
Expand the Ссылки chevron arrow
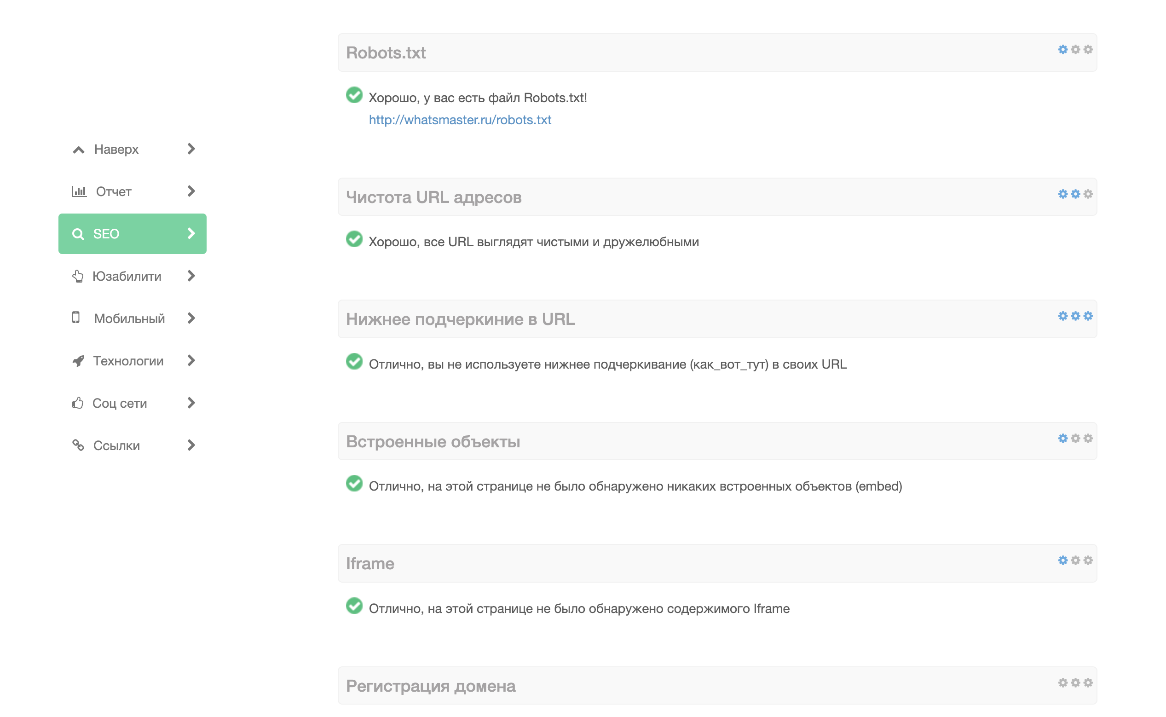pyautogui.click(x=191, y=445)
